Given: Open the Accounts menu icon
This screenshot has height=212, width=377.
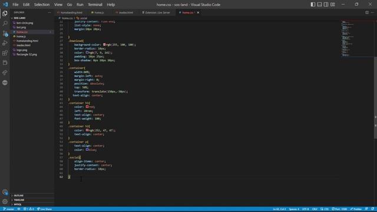Looking at the screenshot, I should pyautogui.click(x=5, y=192).
